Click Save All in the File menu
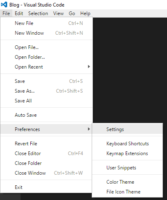 [47, 101]
